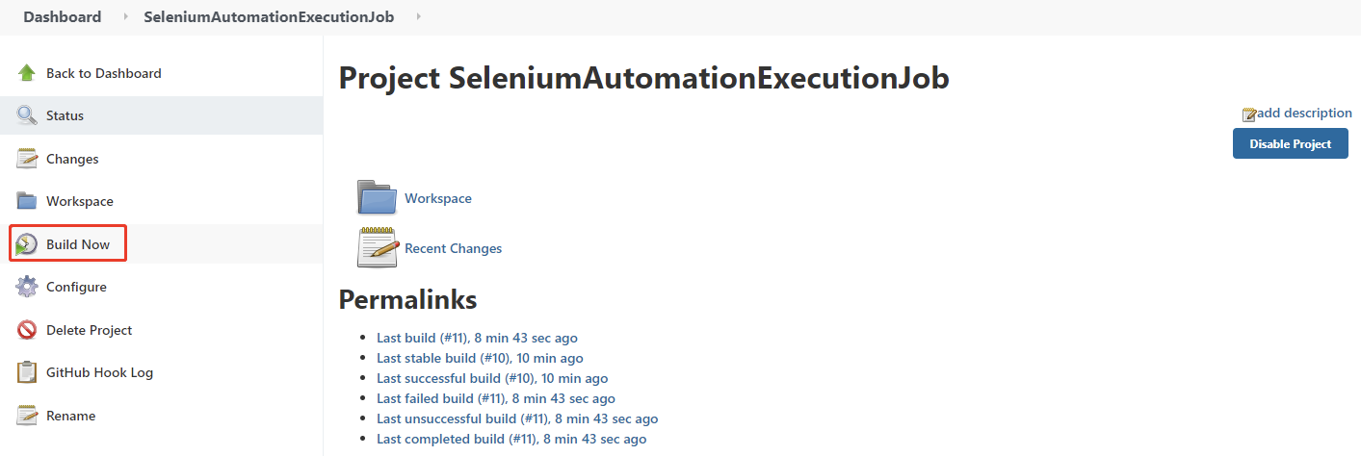The image size is (1361, 456).
Task: Click the large Workspace folder icon
Action: pyautogui.click(x=377, y=196)
